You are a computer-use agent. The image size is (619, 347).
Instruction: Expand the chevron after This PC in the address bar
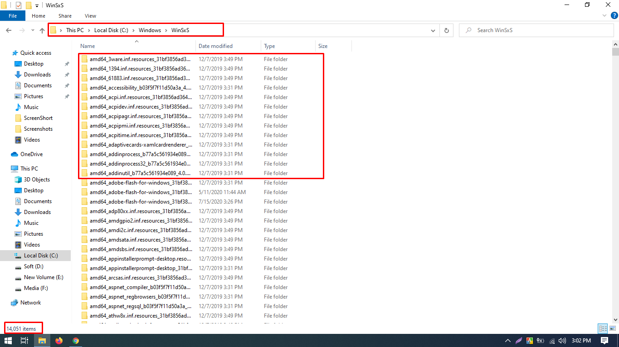click(x=89, y=30)
